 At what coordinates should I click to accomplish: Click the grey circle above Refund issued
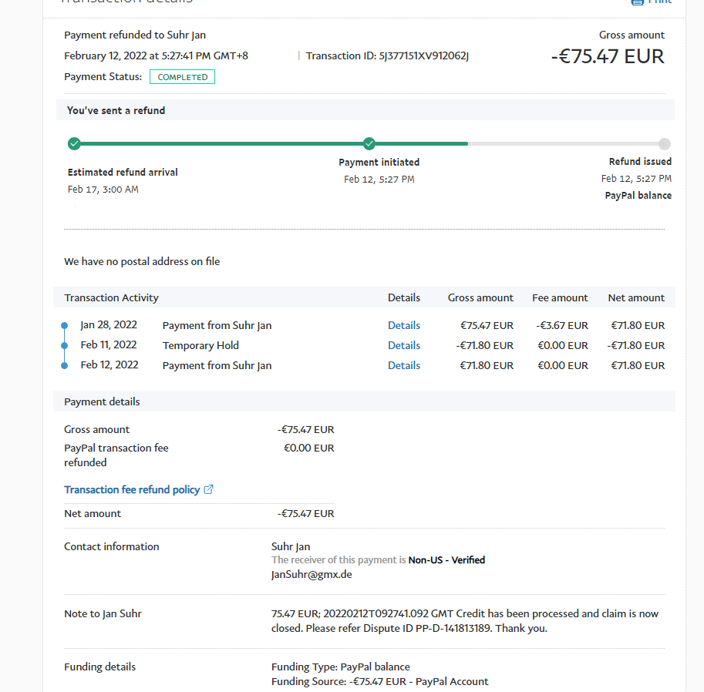click(665, 144)
